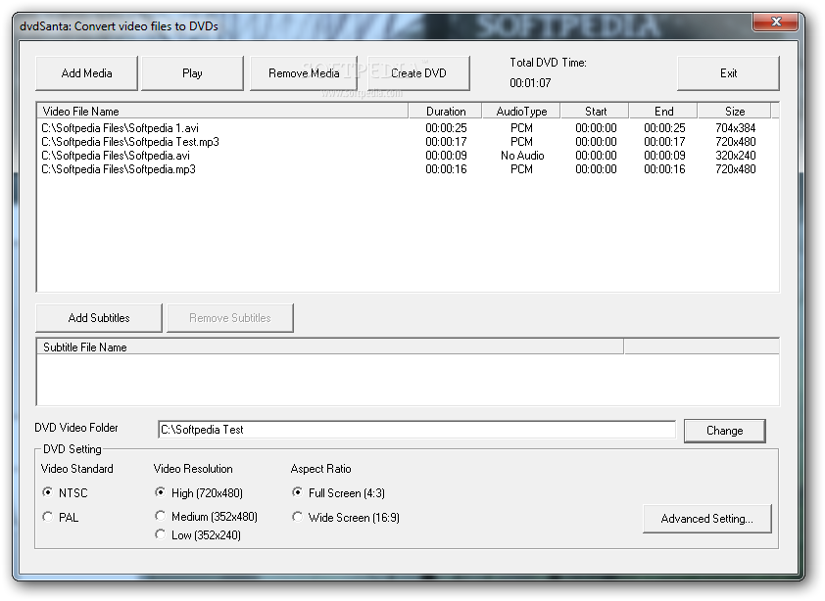
Task: Select the PAL video standard
Action: (60, 518)
